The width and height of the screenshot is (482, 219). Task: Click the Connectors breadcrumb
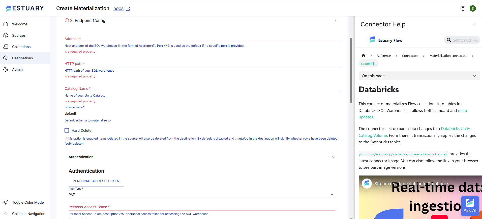(410, 56)
